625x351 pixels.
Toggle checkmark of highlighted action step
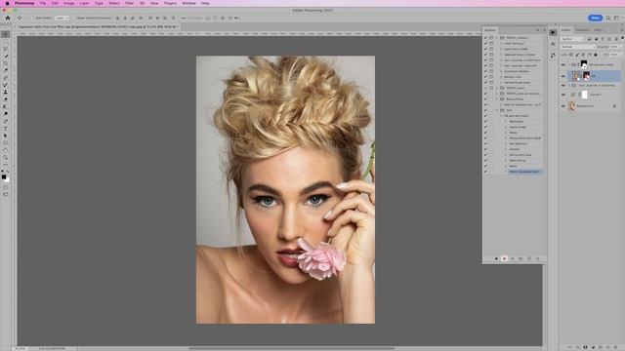pyautogui.click(x=485, y=172)
